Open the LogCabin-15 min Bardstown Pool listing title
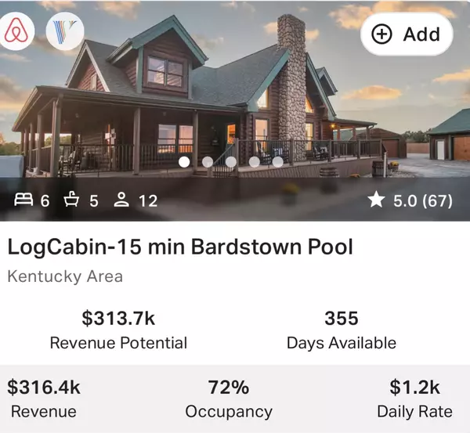The height and width of the screenshot is (433, 470). point(180,247)
